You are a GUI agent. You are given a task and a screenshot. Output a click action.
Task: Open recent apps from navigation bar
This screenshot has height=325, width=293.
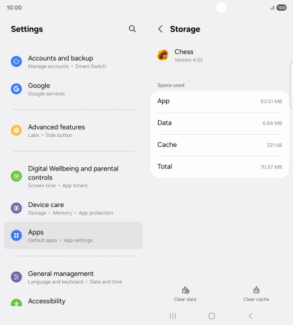tap(173, 316)
